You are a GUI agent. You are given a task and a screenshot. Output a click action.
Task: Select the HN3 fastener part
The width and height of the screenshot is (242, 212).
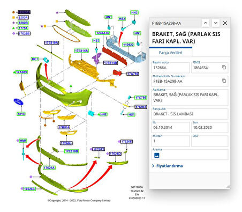(x=134, y=22)
